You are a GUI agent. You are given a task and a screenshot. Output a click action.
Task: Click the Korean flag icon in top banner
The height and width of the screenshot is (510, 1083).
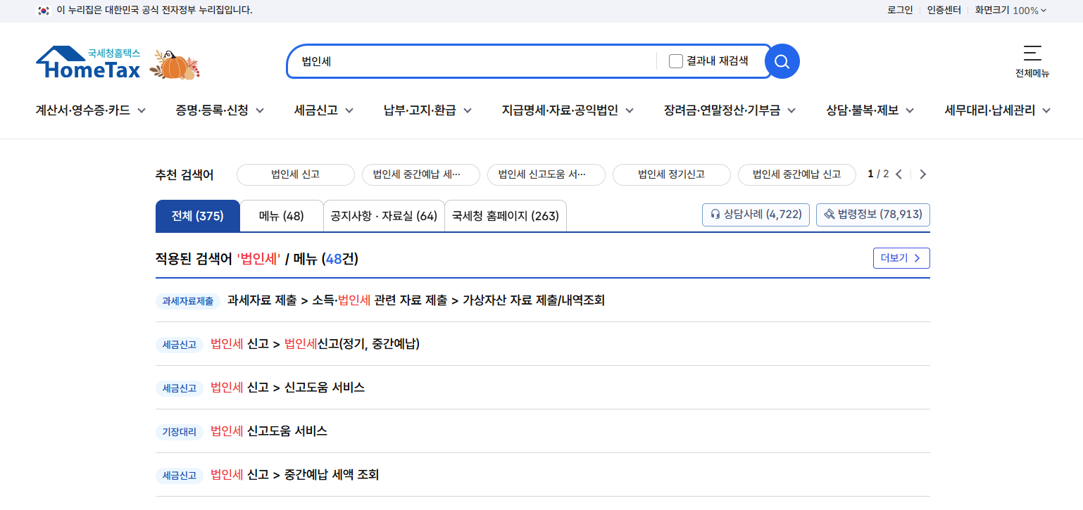click(42, 11)
